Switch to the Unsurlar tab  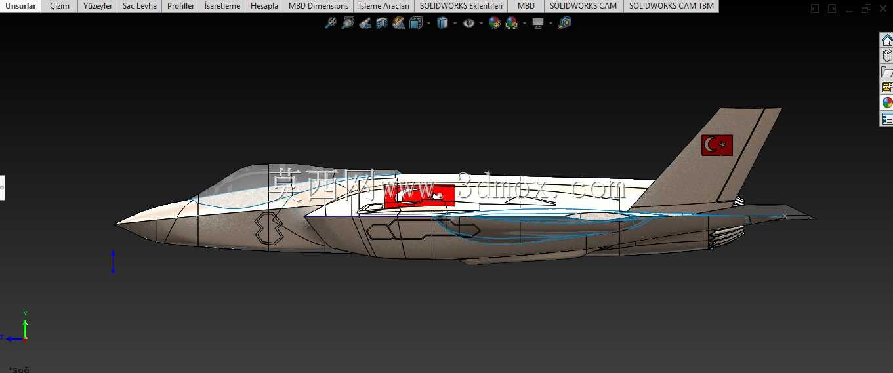(21, 6)
